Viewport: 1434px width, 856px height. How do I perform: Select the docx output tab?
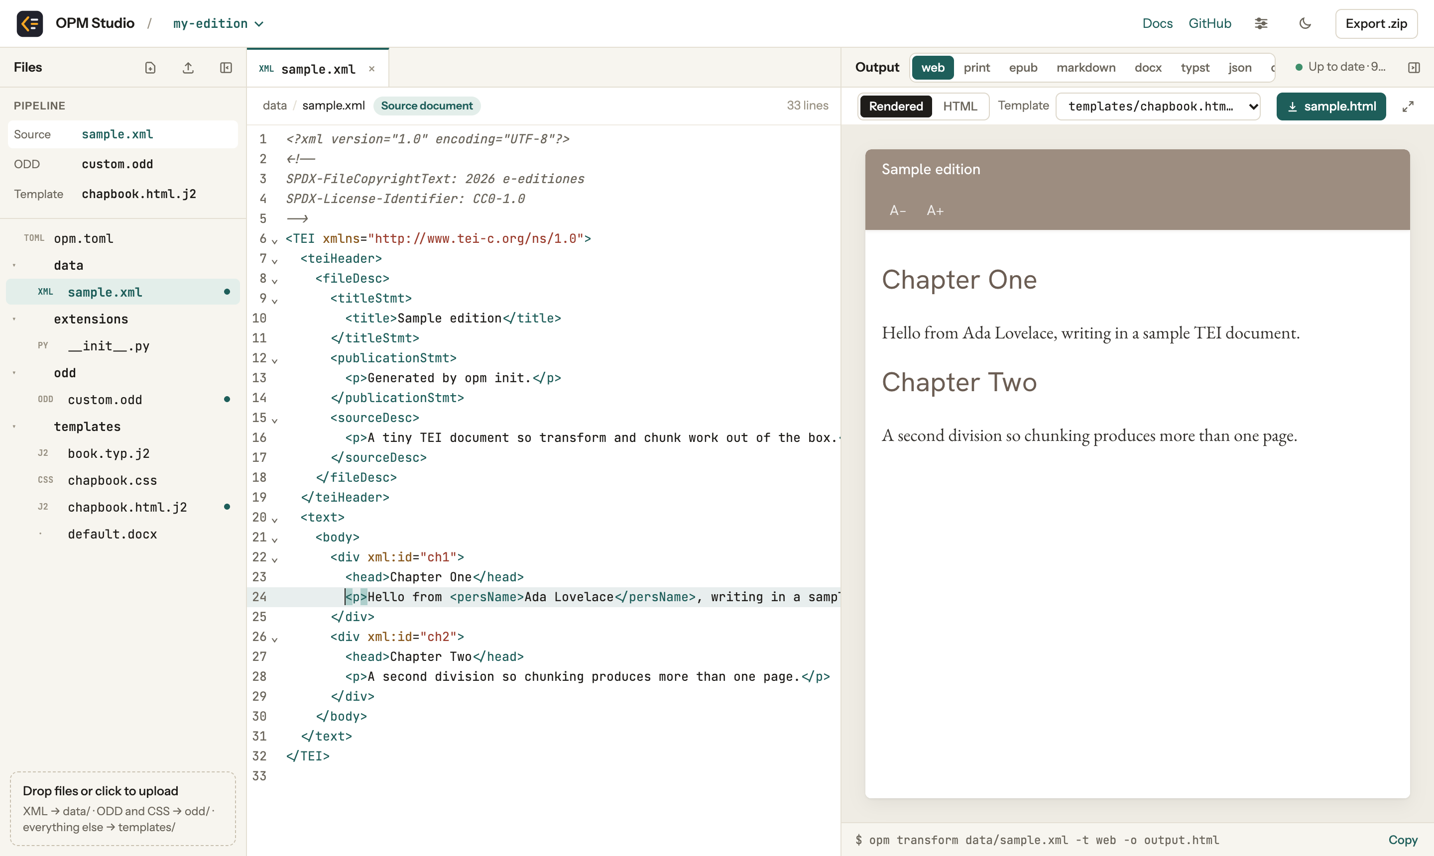coord(1148,68)
